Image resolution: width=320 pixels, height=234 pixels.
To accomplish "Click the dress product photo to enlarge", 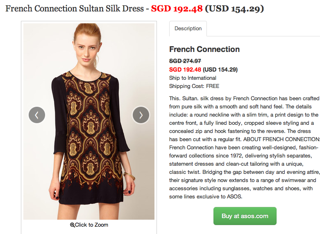I will pyautogui.click(x=89, y=122).
